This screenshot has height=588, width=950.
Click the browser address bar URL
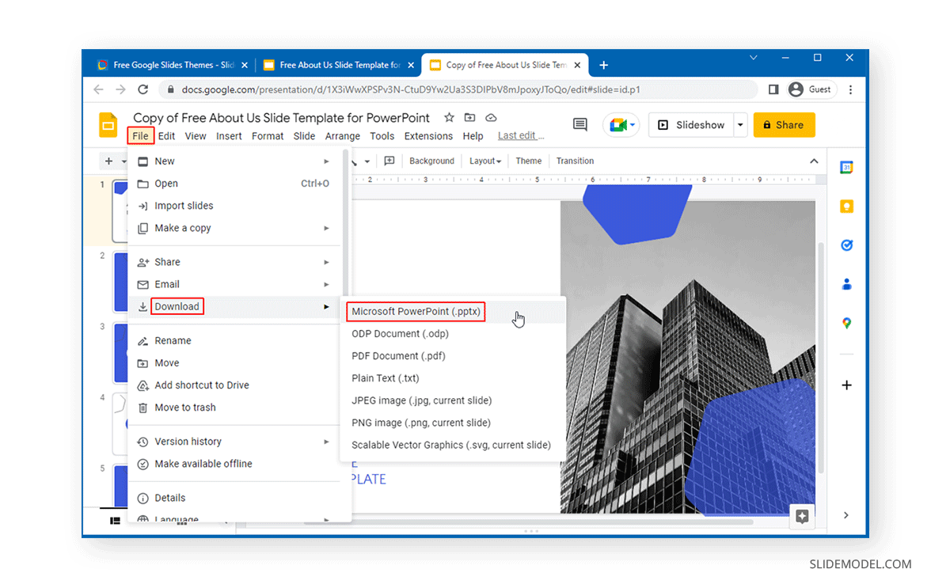point(411,89)
